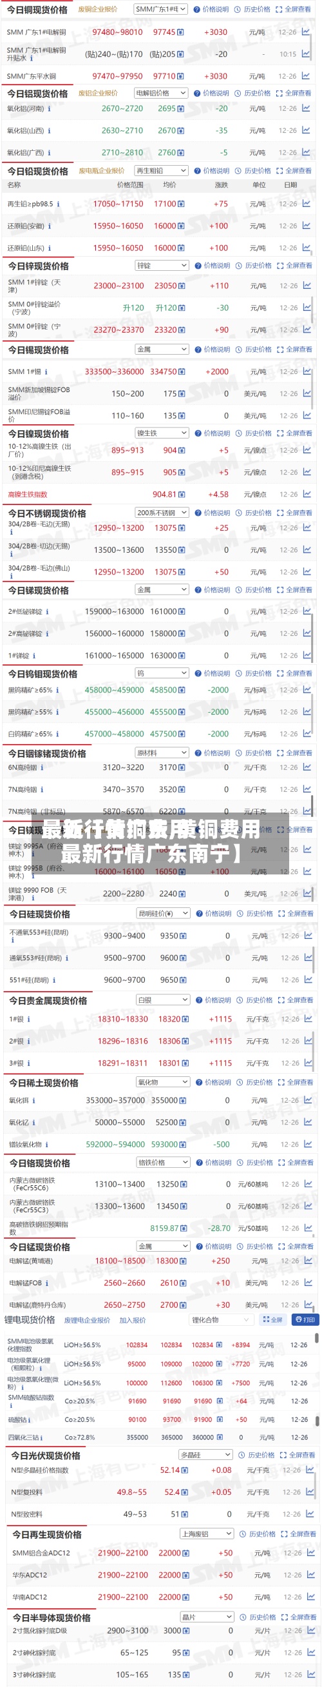Click 价格说明 in the 铬 section

(213, 1163)
